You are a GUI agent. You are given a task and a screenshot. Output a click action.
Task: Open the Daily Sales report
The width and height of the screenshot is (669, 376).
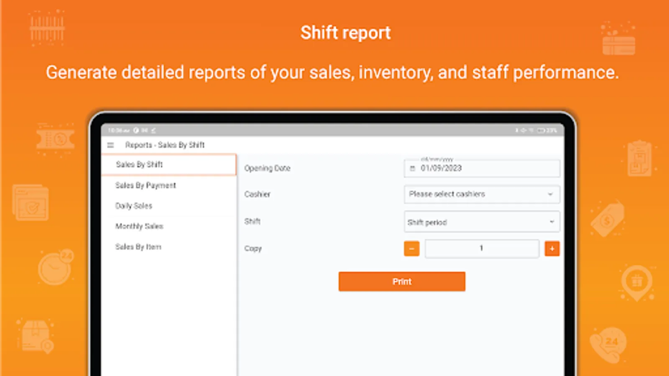(x=169, y=206)
